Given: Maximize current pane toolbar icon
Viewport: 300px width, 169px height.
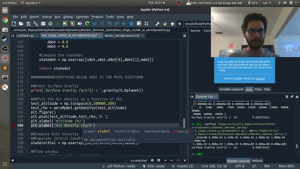Looking at the screenshot, I should pyautogui.click(x=139, y=24).
